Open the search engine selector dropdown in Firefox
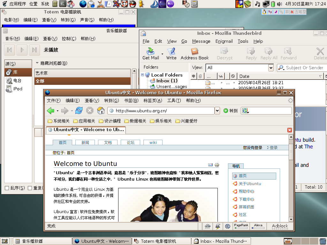Image resolution: width=327 pixels, height=245 pixels. (x=246, y=111)
